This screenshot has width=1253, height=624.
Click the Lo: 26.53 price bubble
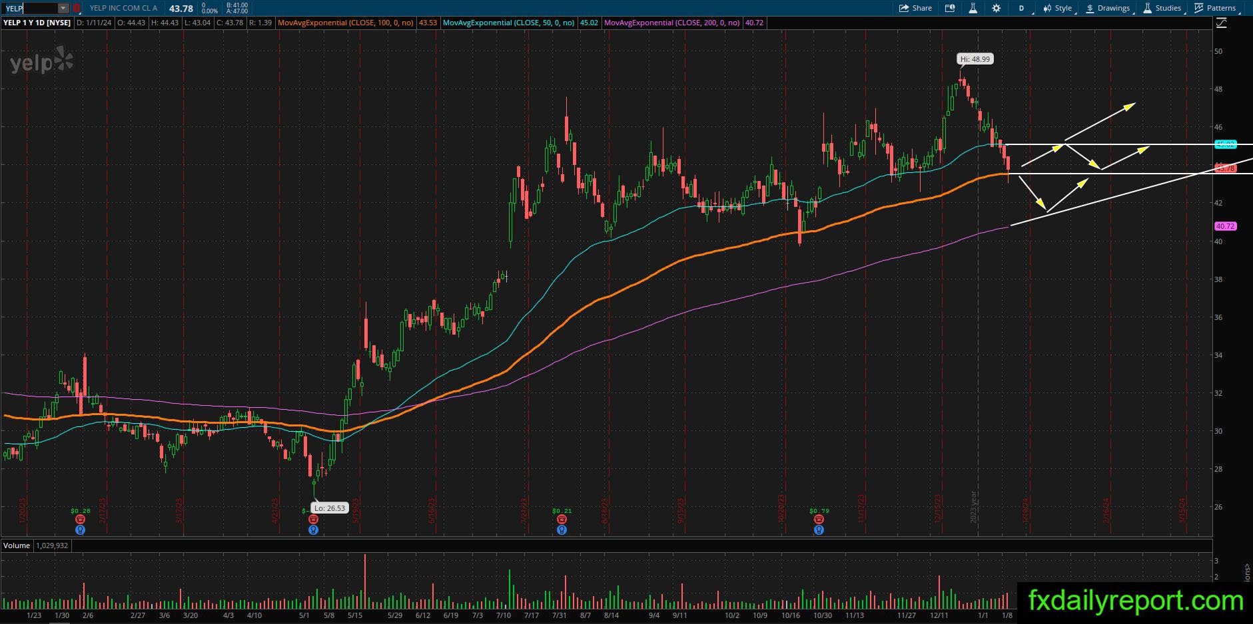[x=330, y=508]
